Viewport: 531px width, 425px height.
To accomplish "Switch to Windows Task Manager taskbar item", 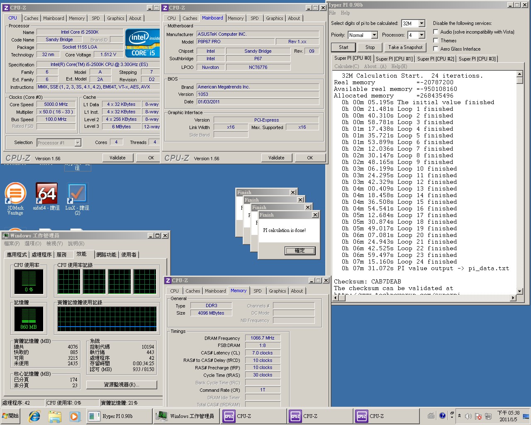I will (186, 416).
